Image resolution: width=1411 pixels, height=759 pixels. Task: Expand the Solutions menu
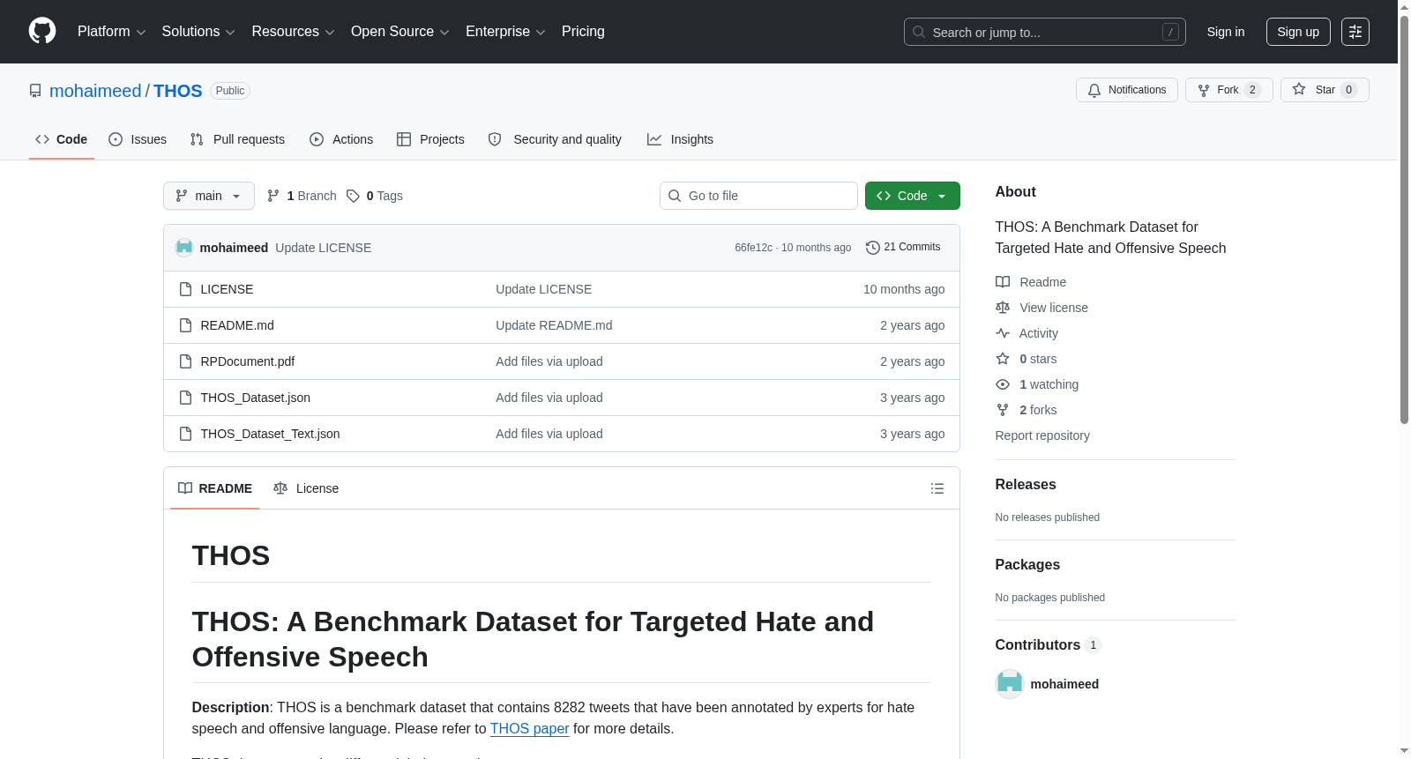tap(198, 32)
